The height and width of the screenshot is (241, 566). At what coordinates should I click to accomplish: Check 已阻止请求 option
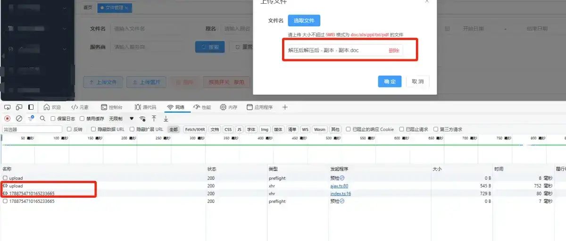pos(402,129)
